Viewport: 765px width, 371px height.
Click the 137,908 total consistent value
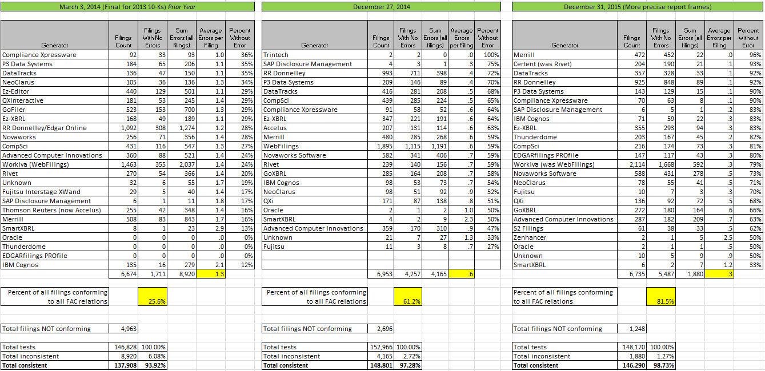coord(123,365)
